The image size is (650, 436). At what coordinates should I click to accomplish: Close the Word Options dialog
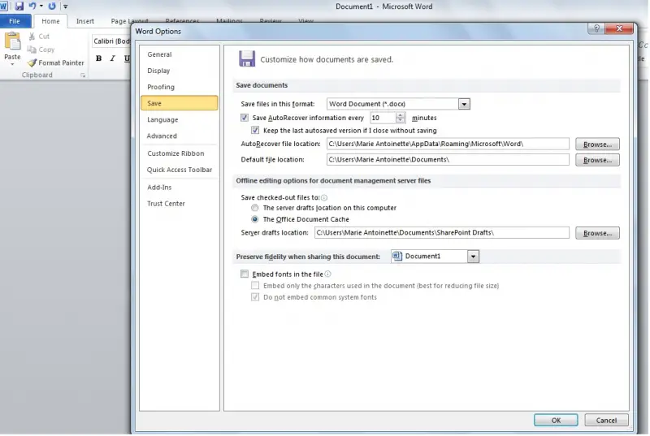[619, 28]
